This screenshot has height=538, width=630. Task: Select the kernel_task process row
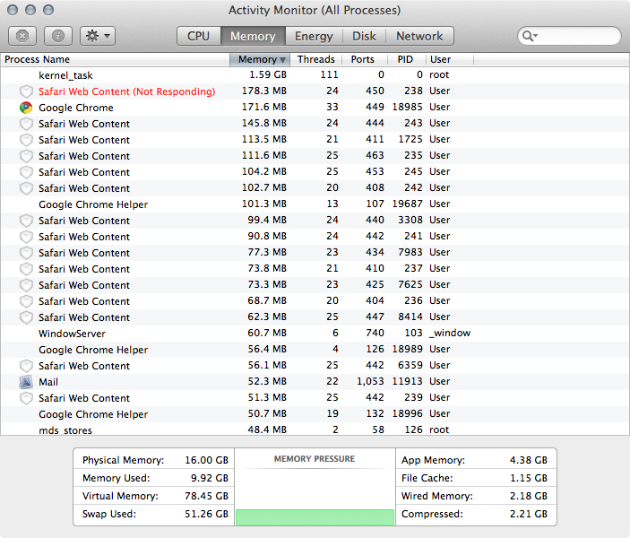315,75
